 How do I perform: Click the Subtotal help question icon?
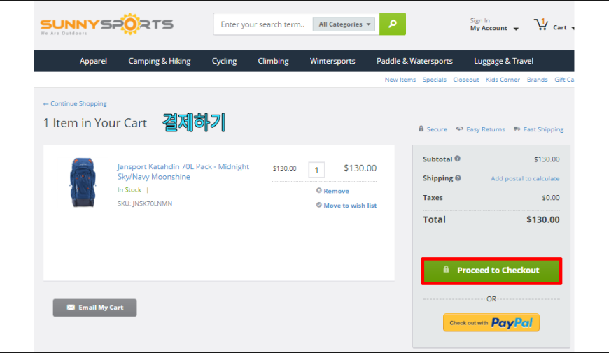458,159
